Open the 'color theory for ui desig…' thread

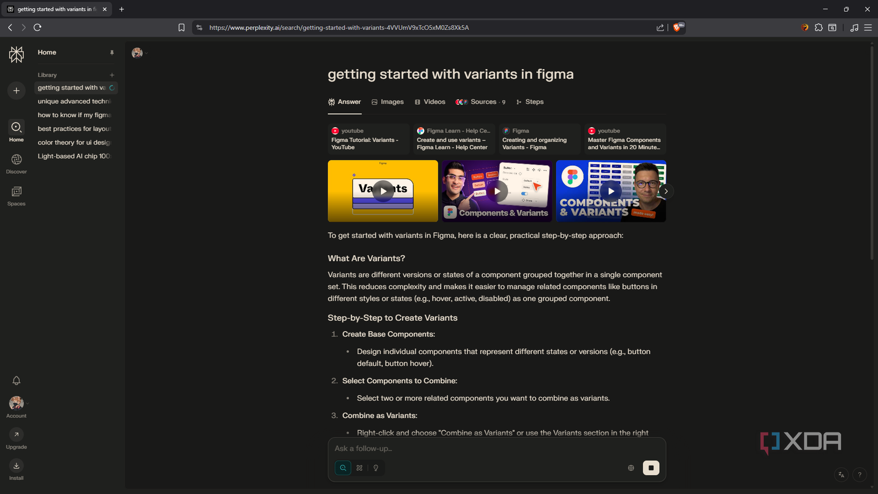pos(74,142)
